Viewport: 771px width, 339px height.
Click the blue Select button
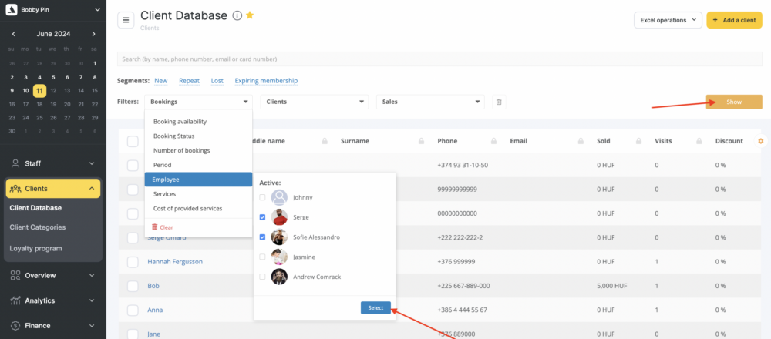click(375, 307)
